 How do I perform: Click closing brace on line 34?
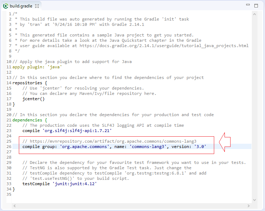coord(14,189)
